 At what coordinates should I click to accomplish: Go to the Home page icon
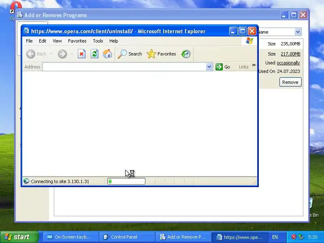click(x=107, y=54)
